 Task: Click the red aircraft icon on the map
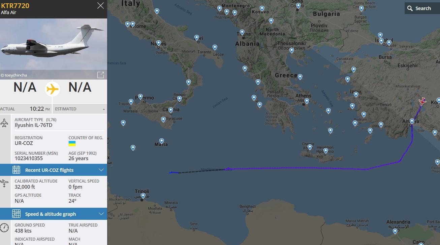[422, 101]
